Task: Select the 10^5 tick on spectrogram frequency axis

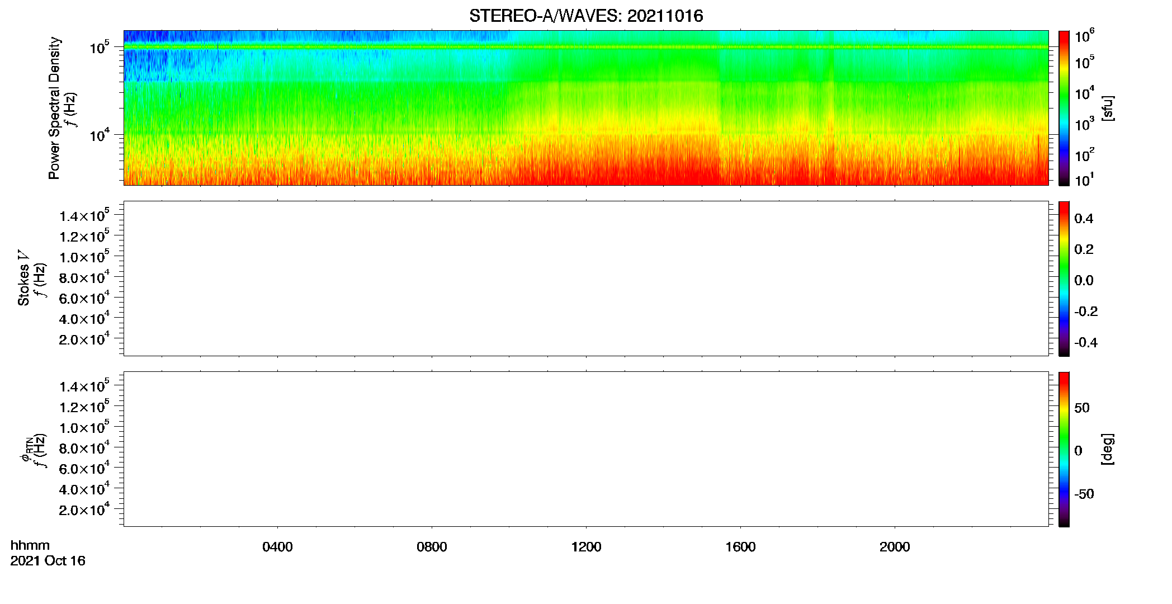Action: (x=99, y=47)
